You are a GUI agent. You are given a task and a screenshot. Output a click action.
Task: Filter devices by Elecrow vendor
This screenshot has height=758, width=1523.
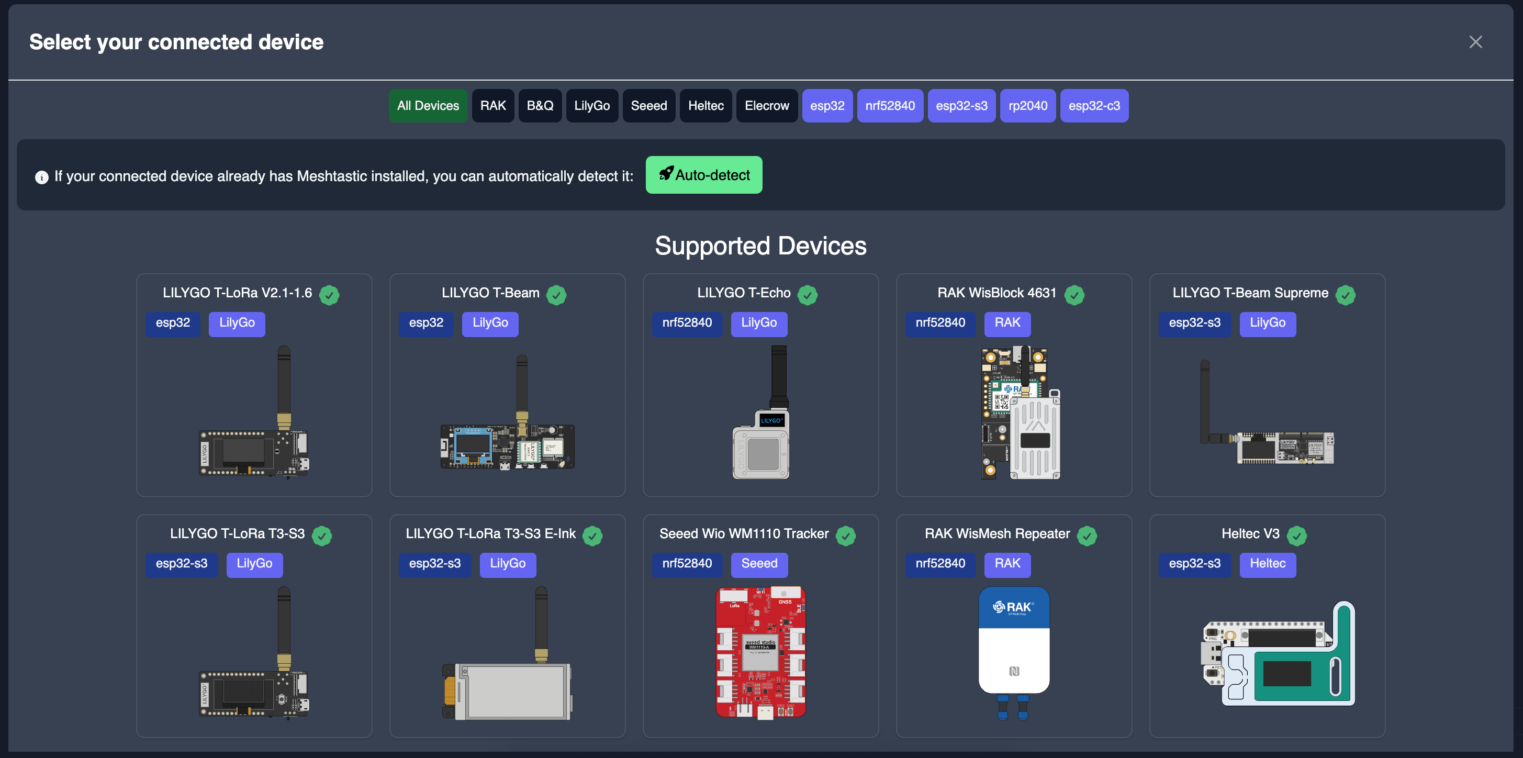(767, 106)
